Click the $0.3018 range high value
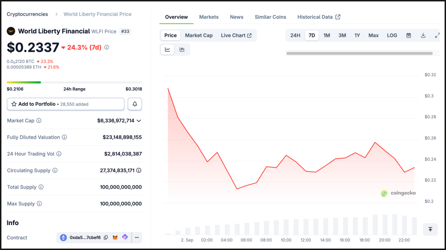 click(134, 89)
